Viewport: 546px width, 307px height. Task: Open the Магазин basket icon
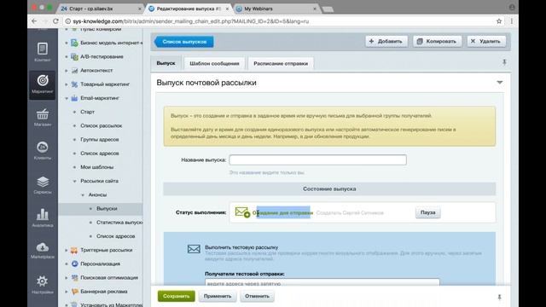click(43, 114)
